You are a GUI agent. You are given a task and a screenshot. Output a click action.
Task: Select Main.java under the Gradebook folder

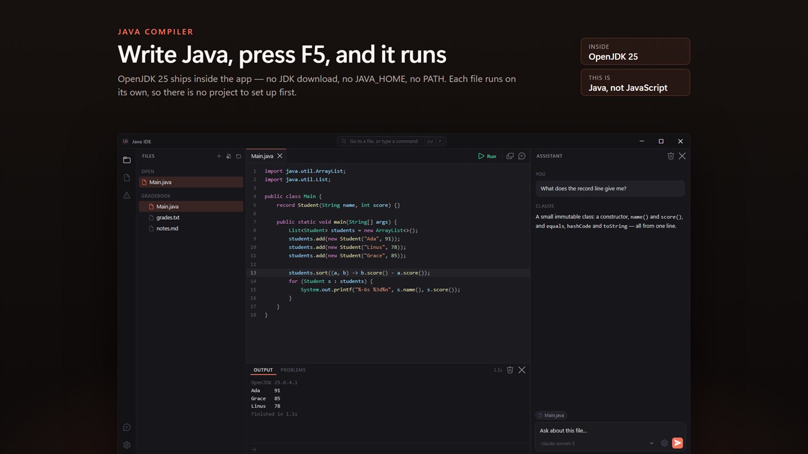(191, 207)
